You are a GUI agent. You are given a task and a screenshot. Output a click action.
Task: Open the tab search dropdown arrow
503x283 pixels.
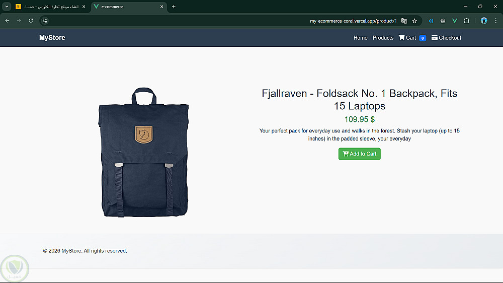coord(7,7)
